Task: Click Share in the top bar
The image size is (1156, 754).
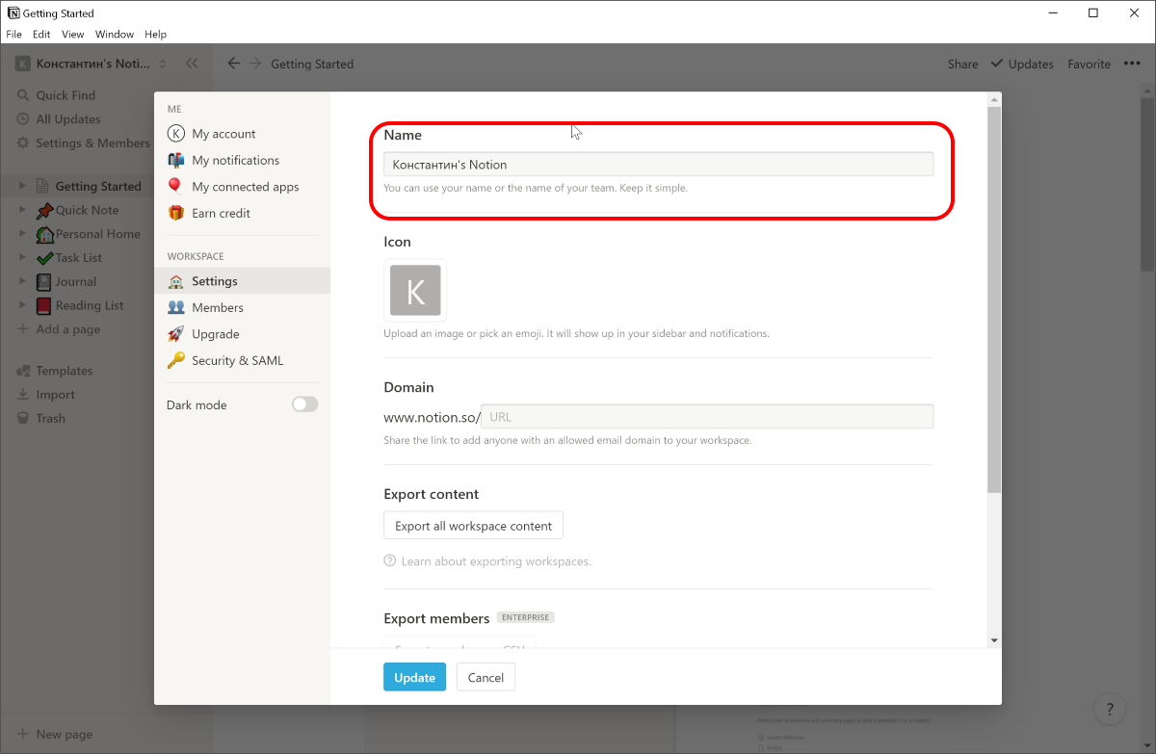Action: click(962, 64)
